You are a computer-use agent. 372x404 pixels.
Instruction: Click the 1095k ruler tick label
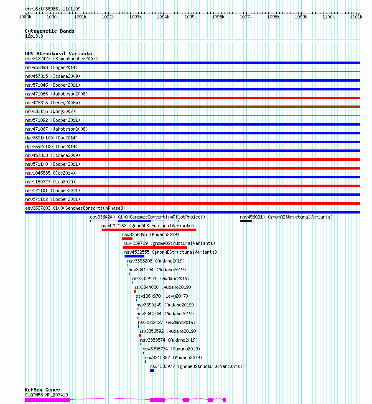coord(191,17)
